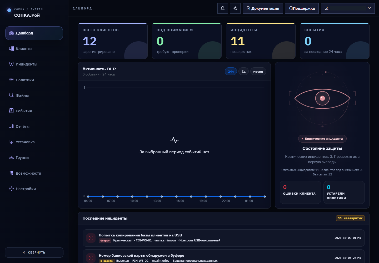Click the Настройки gear icon
The image size is (379, 263).
pos(11,189)
